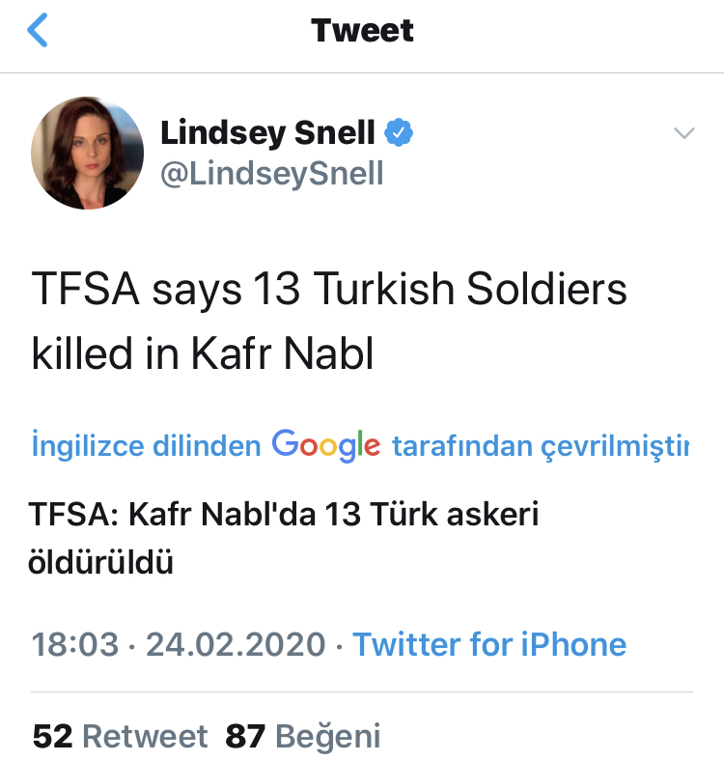
Task: Click the @LindseySnell handle
Action: pyautogui.click(x=271, y=173)
